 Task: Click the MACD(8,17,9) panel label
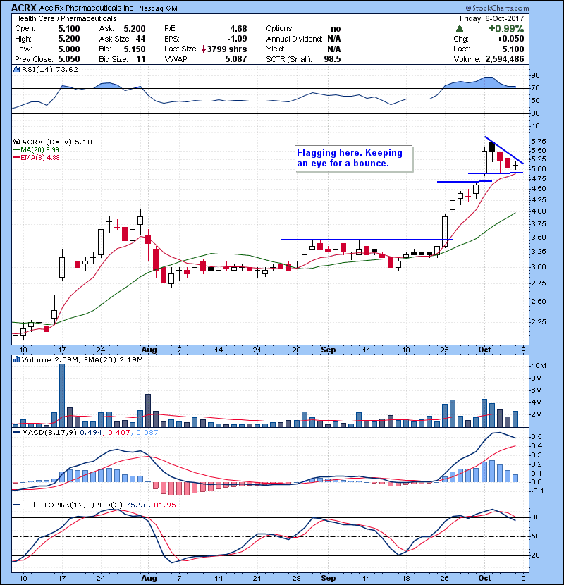[x=49, y=433]
